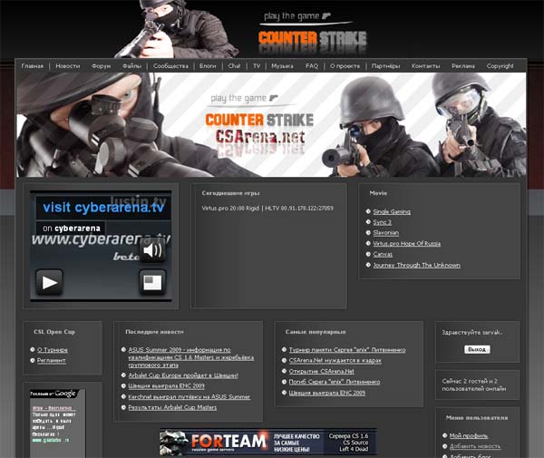This screenshot has height=458, width=544.
Task: Select the Блоги navigation item
Action: coord(208,66)
